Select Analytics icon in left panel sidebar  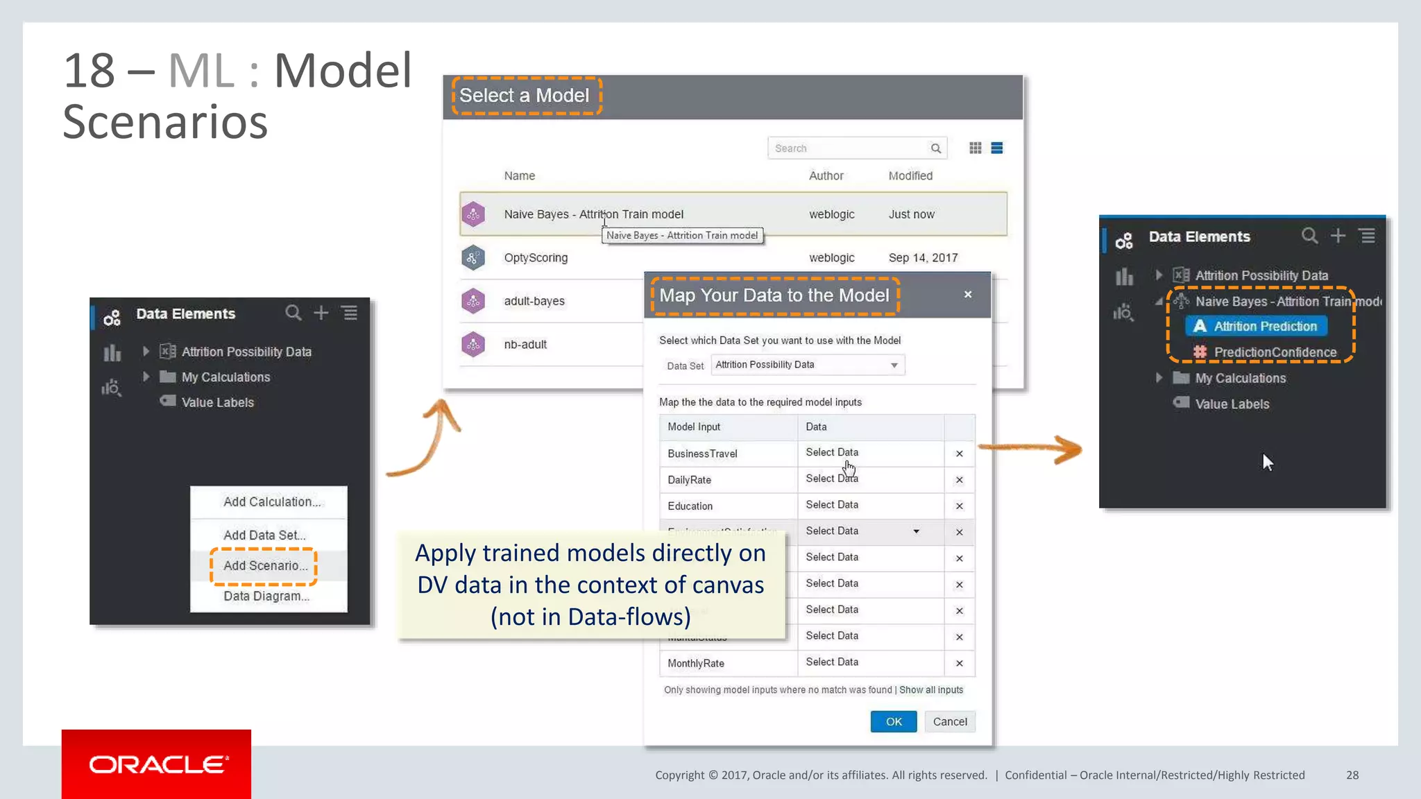coord(112,388)
